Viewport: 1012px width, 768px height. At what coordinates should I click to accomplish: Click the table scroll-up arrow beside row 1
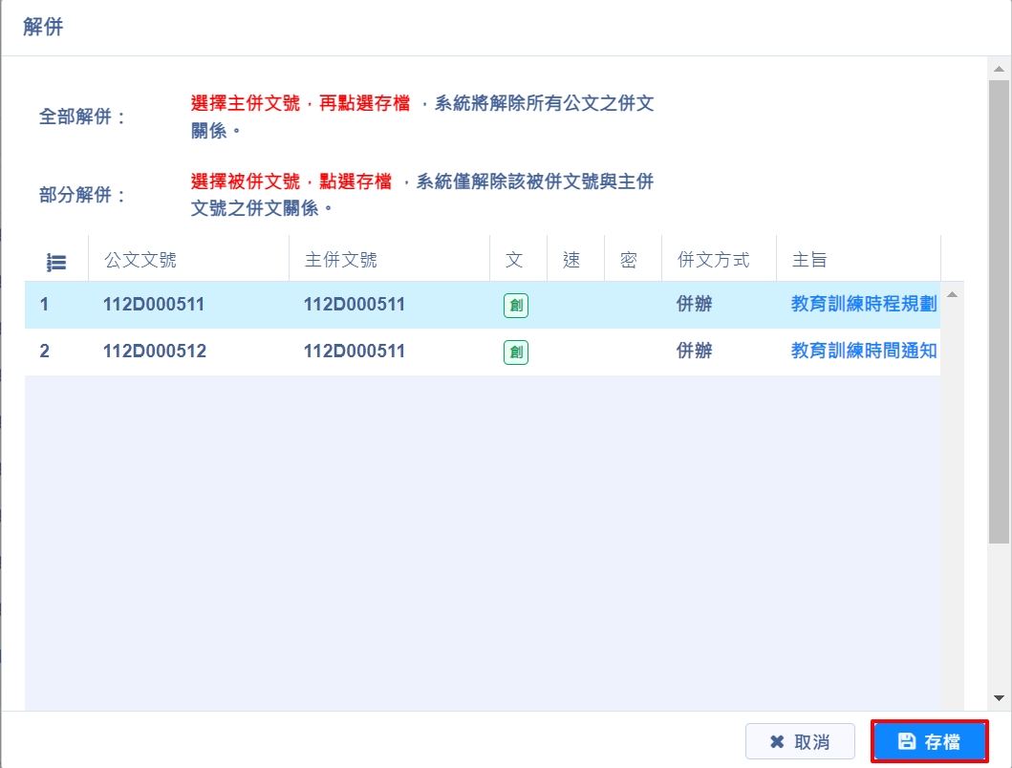[x=952, y=293]
